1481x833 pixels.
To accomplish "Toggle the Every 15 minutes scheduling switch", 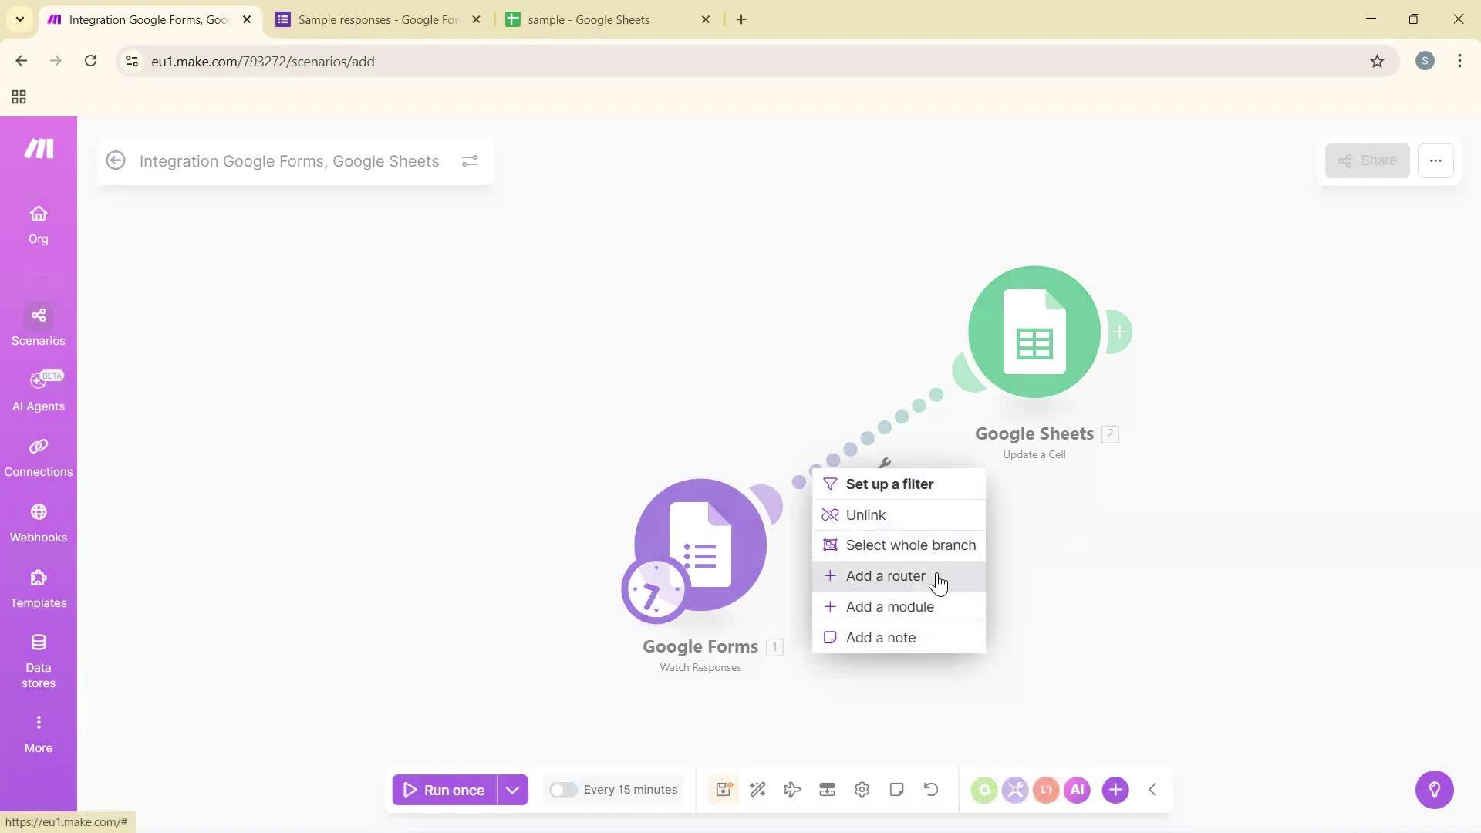I will [x=564, y=789].
